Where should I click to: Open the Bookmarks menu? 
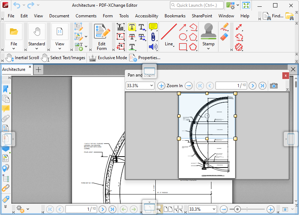(x=175, y=16)
